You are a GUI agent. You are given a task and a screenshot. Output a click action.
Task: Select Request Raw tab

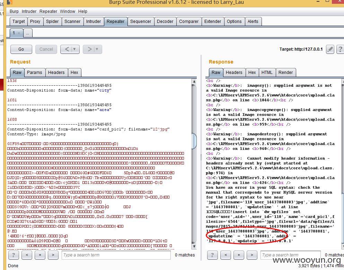(17, 73)
